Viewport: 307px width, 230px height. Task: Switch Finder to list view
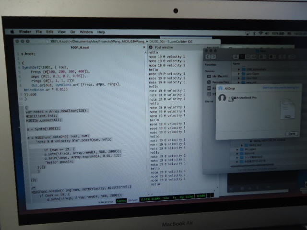tap(242, 57)
